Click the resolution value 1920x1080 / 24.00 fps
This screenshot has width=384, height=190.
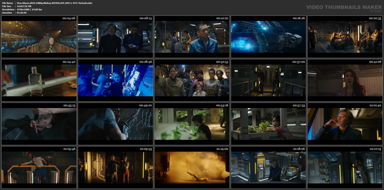tap(29, 10)
